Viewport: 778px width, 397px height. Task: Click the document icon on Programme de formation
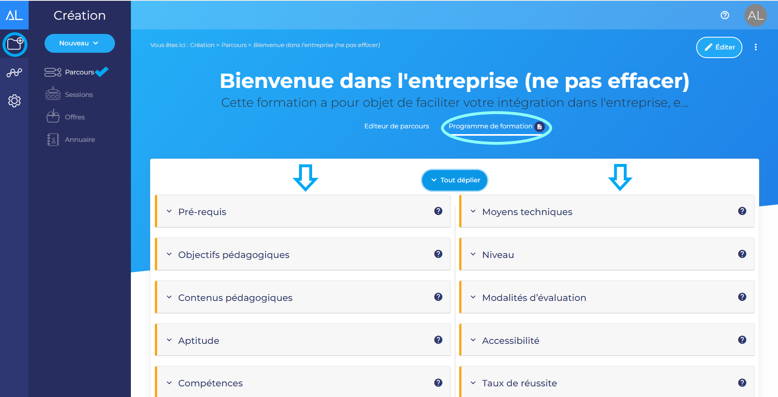(540, 127)
